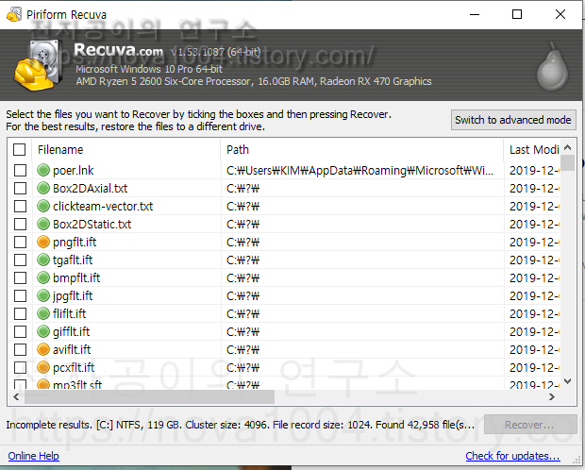Sort by the Path column header
585x470 pixels.
click(362, 150)
